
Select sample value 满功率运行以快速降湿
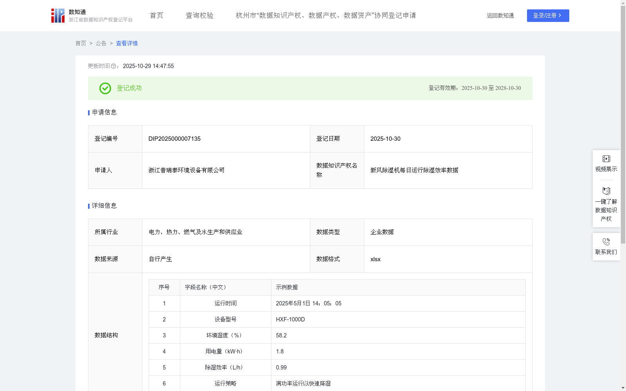[x=303, y=384]
